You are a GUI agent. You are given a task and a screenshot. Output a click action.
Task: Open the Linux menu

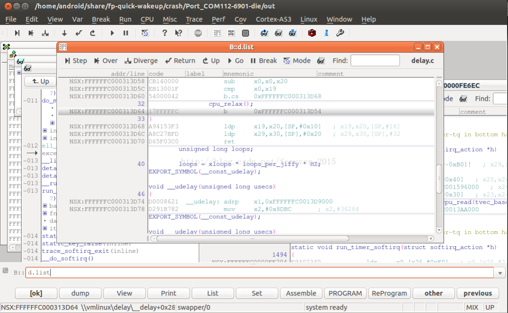click(309, 19)
